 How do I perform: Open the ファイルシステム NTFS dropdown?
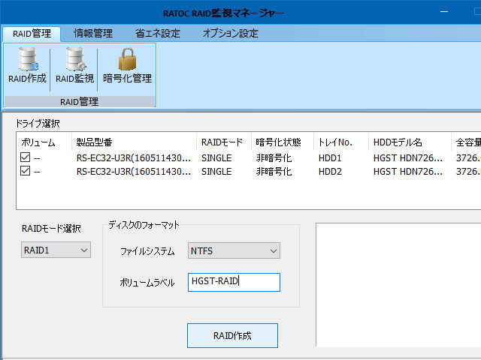pyautogui.click(x=234, y=250)
